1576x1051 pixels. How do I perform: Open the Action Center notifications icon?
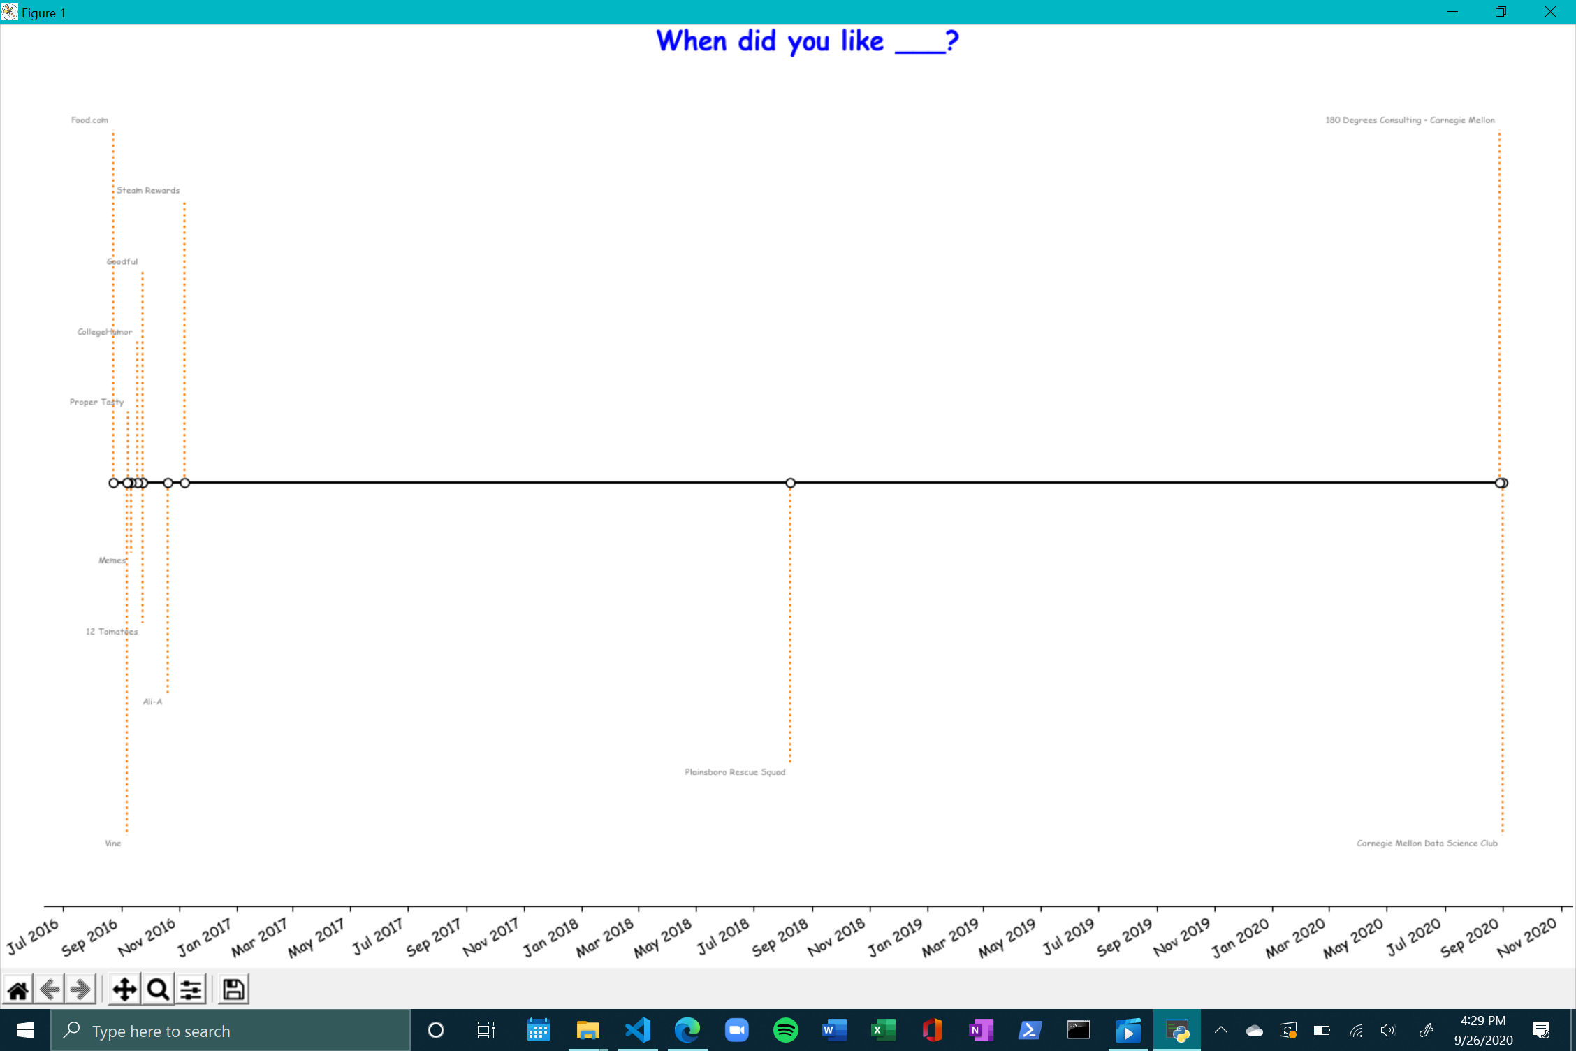pos(1541,1030)
